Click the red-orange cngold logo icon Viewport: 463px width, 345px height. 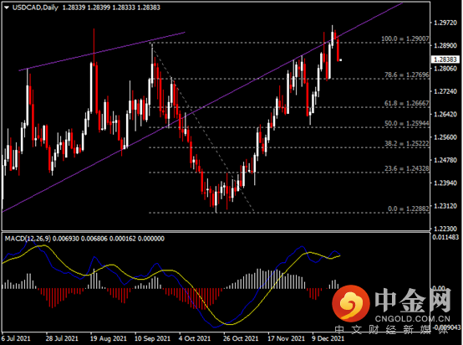coord(351,303)
